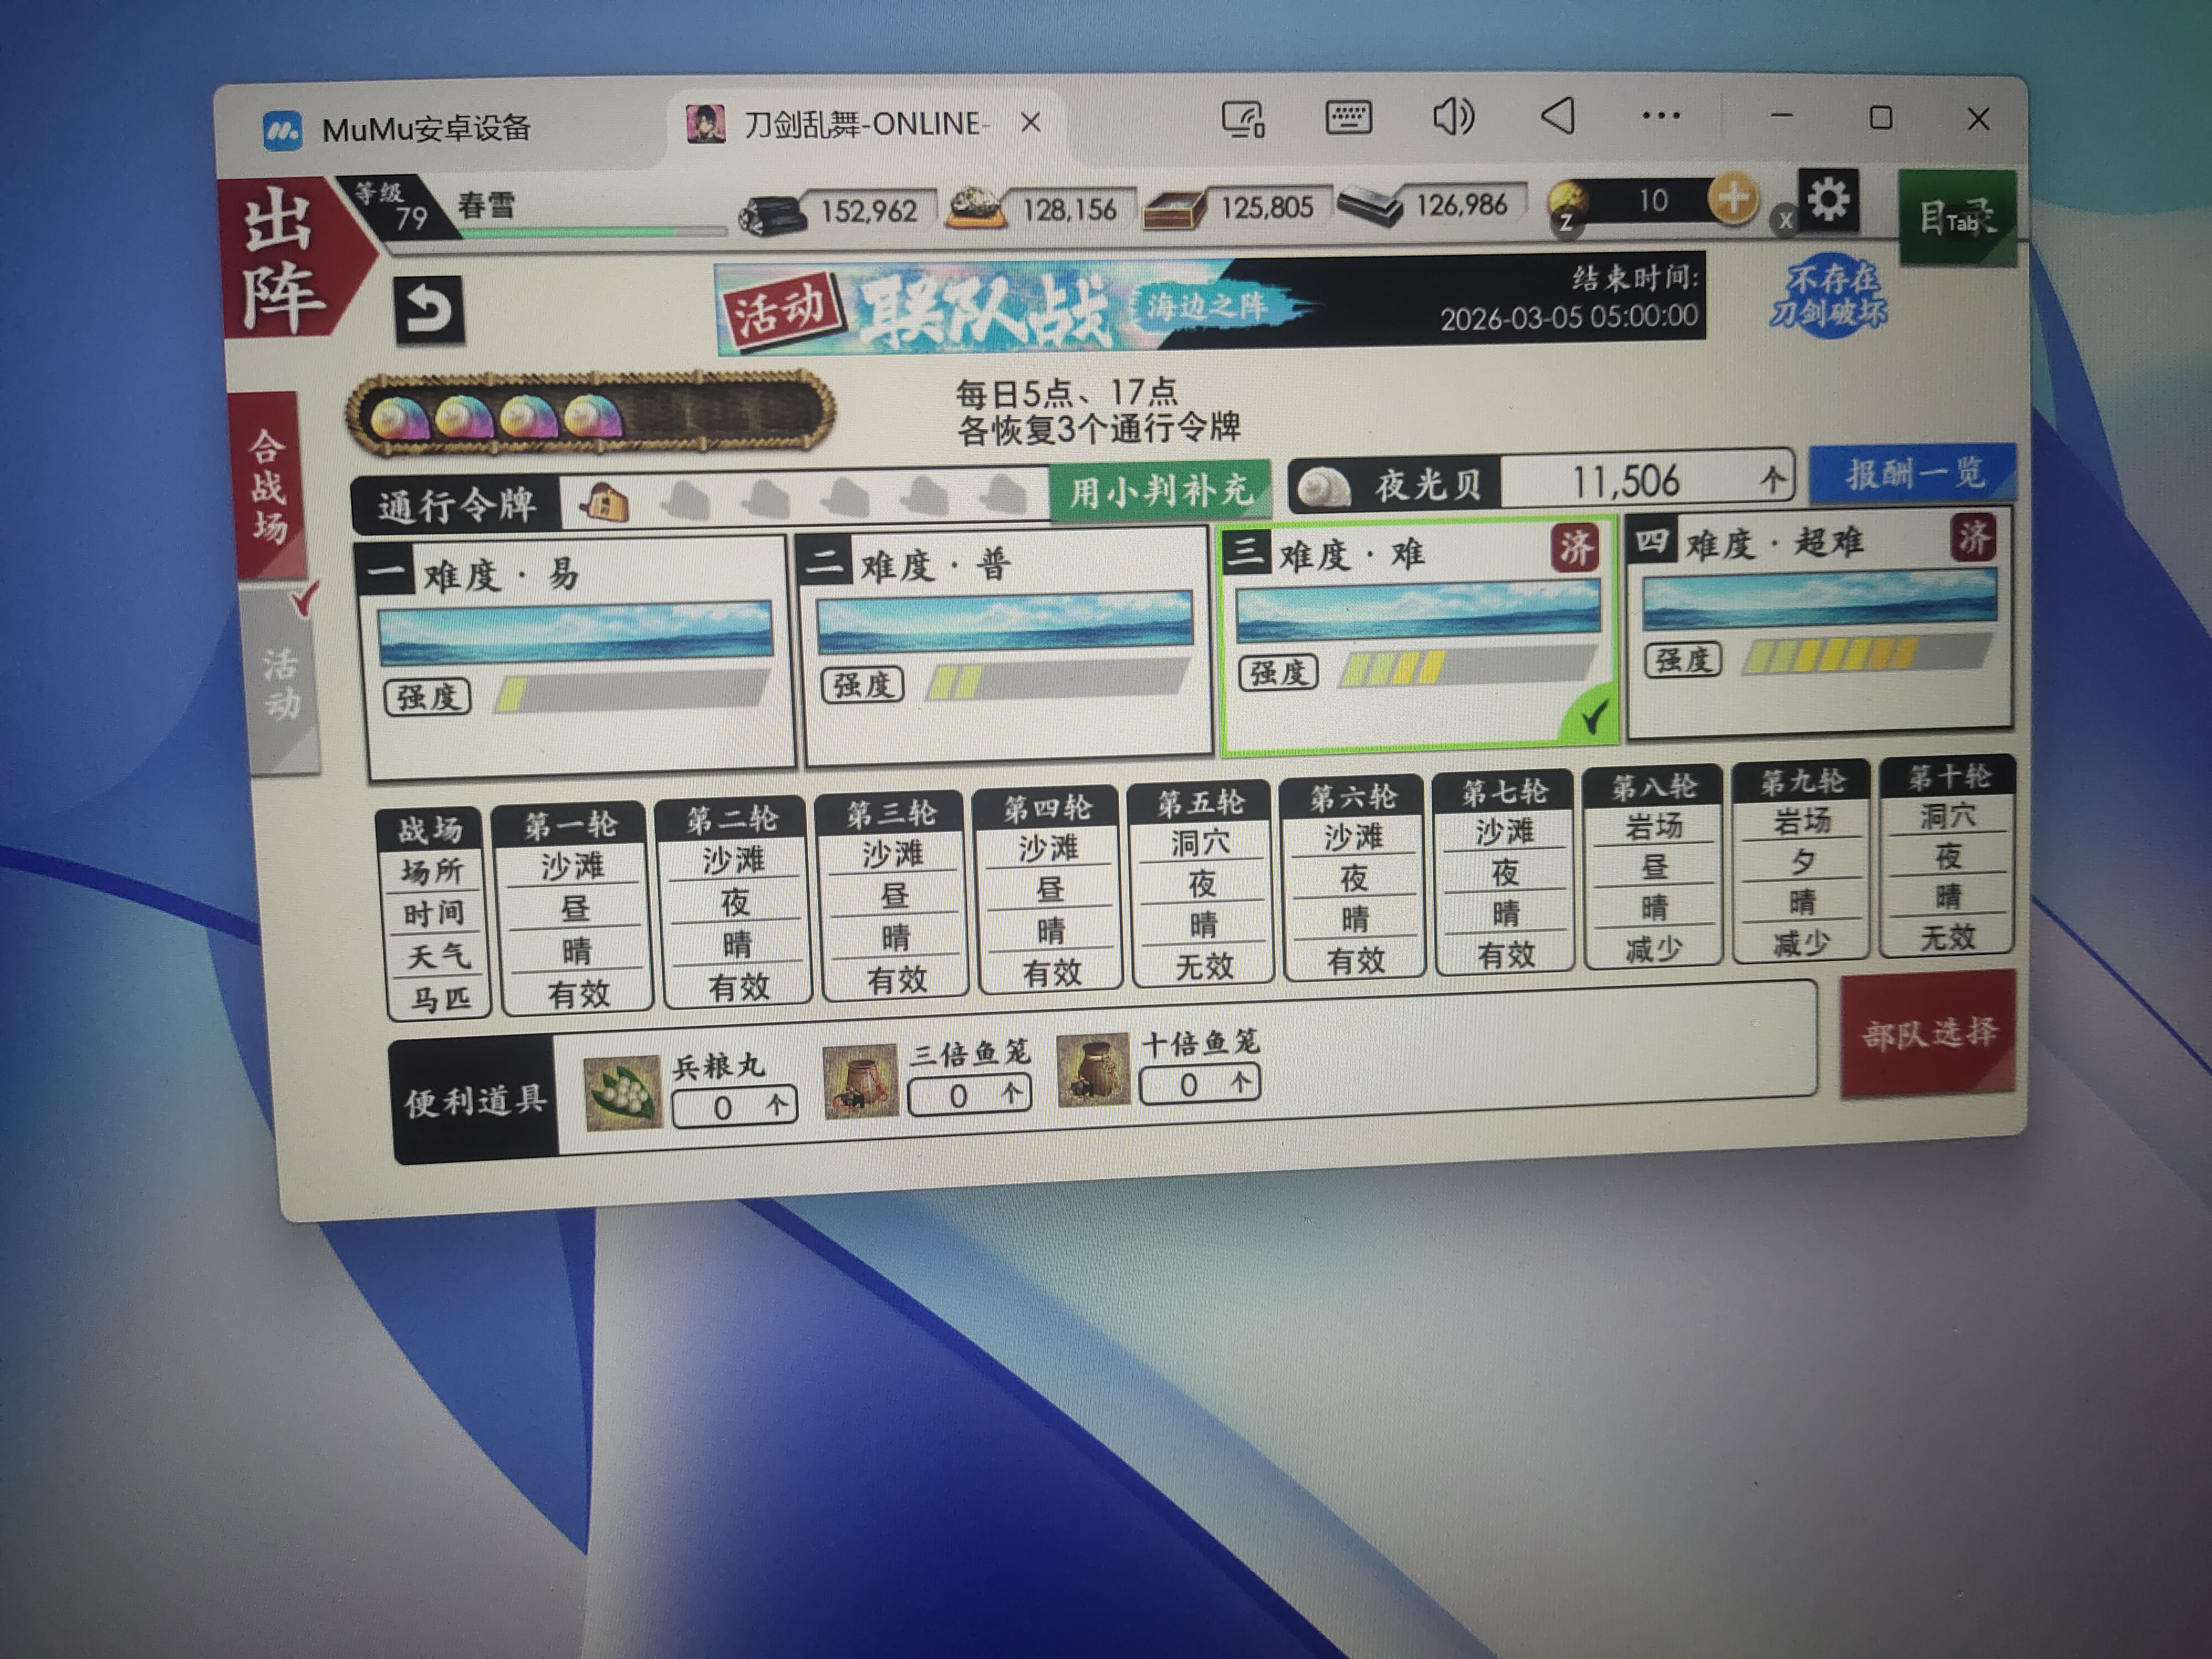Viewport: 2212px width, 1659px height.
Task: Click the 用小判补充 button
Action: click(x=1160, y=491)
